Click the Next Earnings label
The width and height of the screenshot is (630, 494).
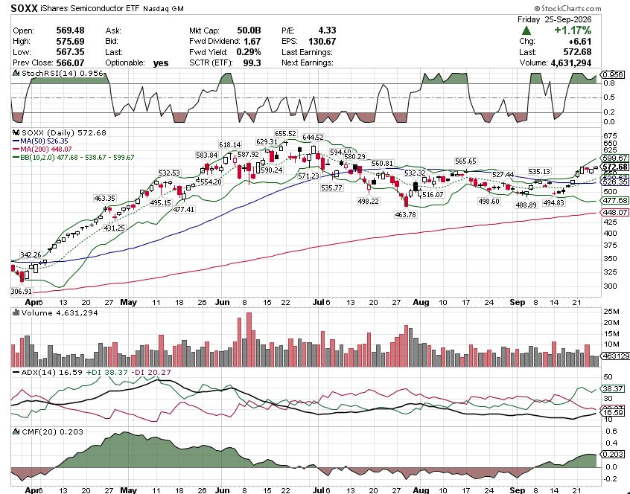308,62
